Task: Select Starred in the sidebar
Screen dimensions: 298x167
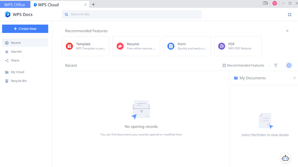Action: [16, 52]
